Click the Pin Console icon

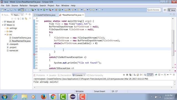tap(156, 75)
